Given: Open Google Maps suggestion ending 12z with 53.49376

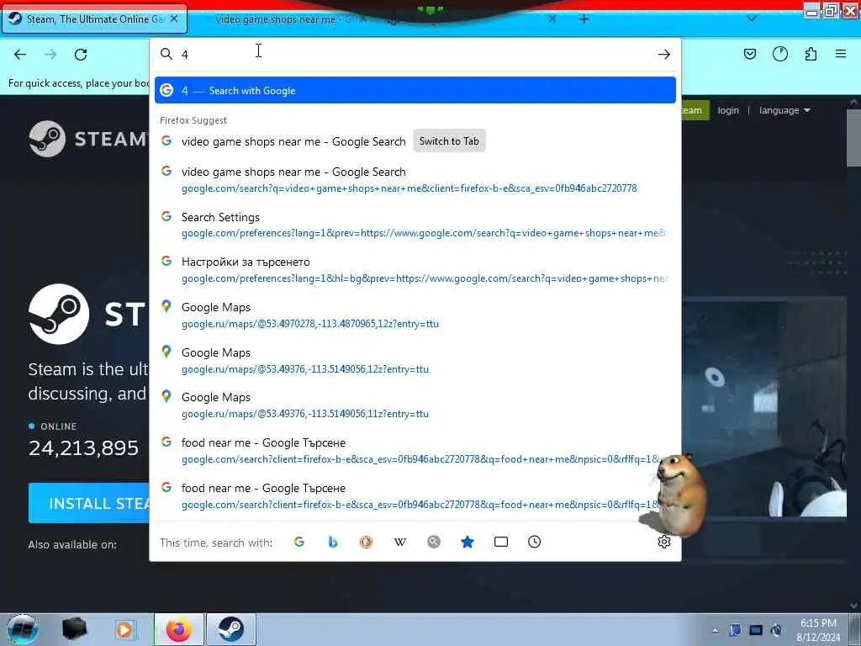Looking at the screenshot, I should click(415, 360).
